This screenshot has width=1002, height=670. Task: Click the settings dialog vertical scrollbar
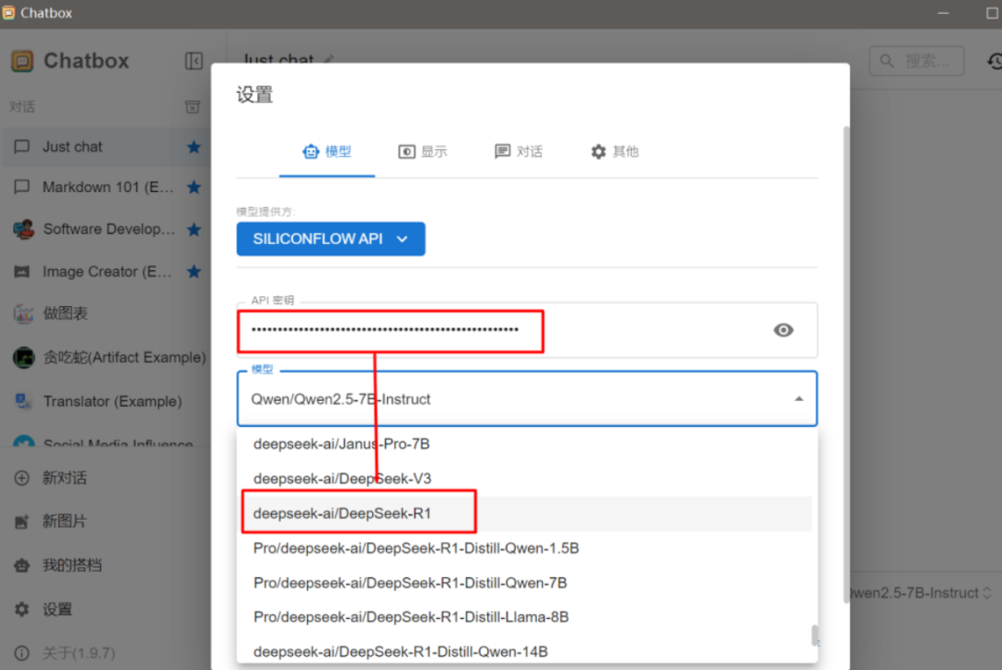[847, 365]
